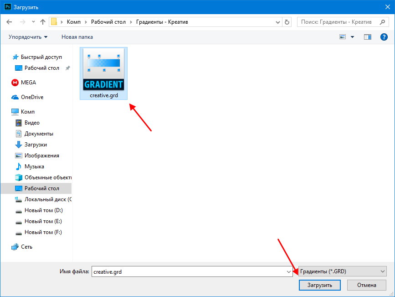The width and height of the screenshot is (395, 297).
Task: Expand the file name history dropdown
Action: point(289,272)
